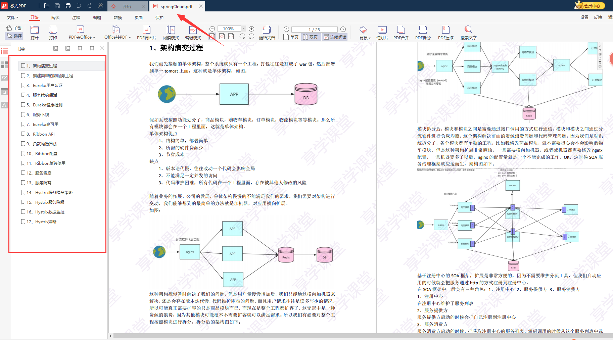Save document using title bar disk icon
Image resolution: width=613 pixels, height=340 pixels.
(57, 6)
